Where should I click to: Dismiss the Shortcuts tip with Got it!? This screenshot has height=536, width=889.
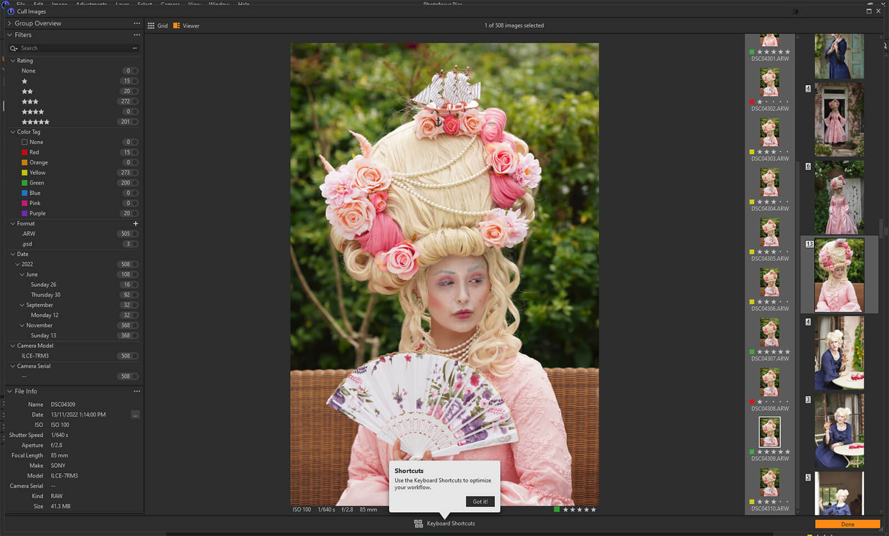tap(480, 502)
